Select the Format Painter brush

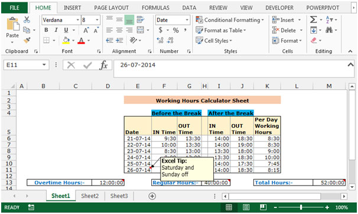(x=27, y=40)
